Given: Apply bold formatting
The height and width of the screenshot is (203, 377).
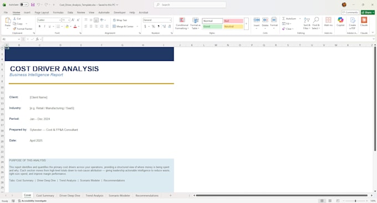Looking at the screenshot, I should tap(39, 27).
